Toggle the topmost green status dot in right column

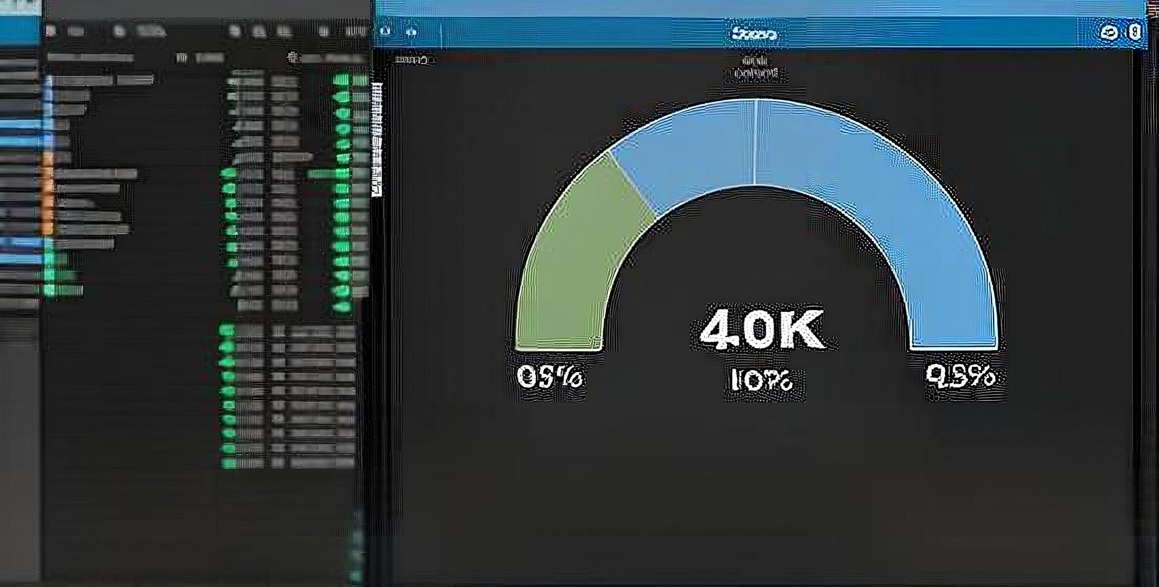pos(342,80)
